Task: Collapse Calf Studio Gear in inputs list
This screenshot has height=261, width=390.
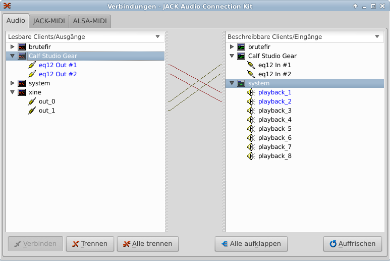Action: [x=232, y=56]
